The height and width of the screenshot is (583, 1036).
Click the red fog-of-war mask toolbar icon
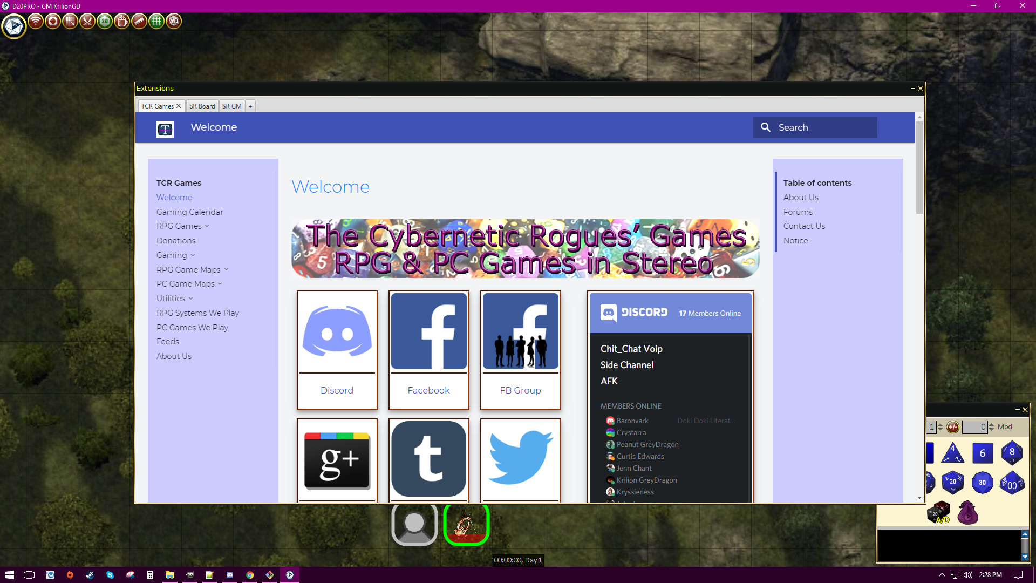[52, 22]
